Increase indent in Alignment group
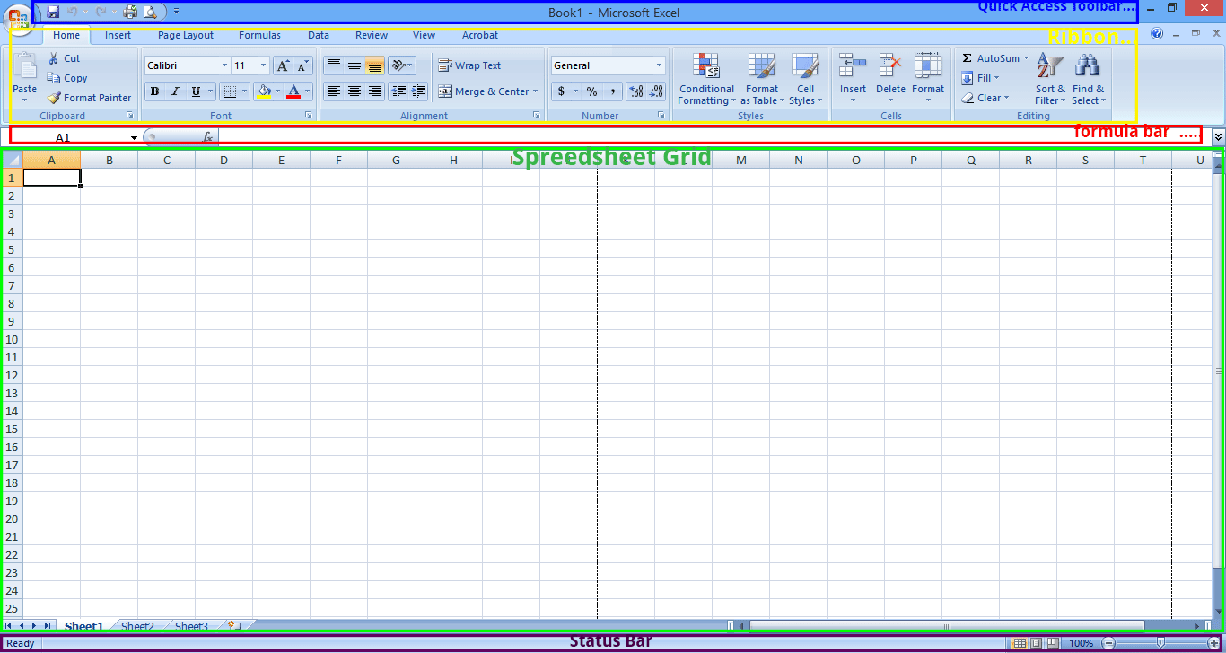This screenshot has width=1226, height=653. tap(418, 91)
